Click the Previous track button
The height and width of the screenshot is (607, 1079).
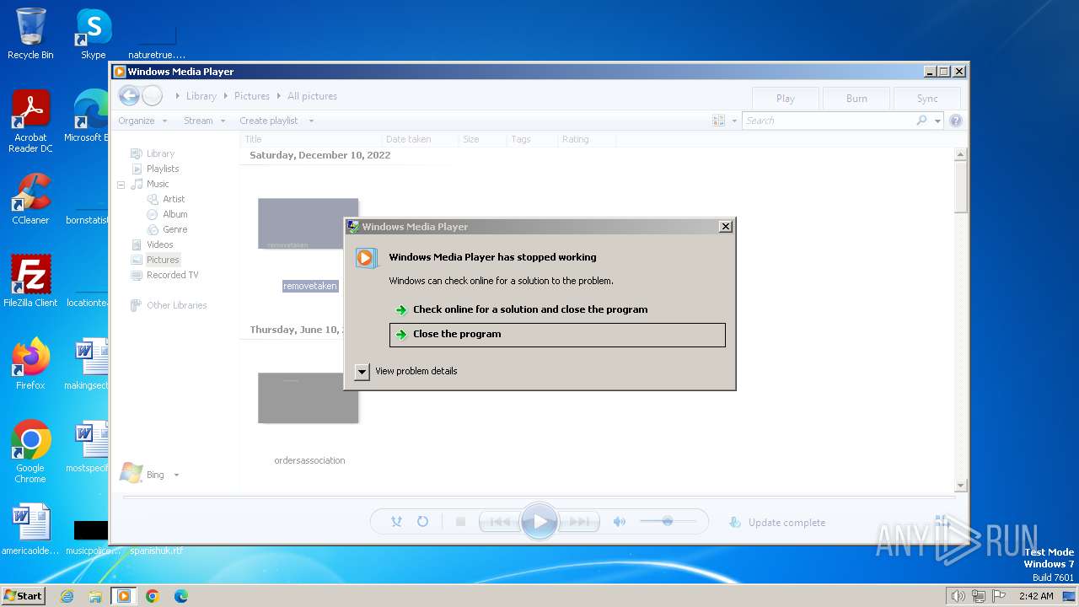pos(498,522)
